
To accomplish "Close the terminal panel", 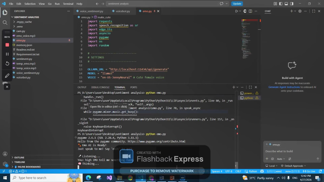I will pyautogui.click(x=256, y=87).
